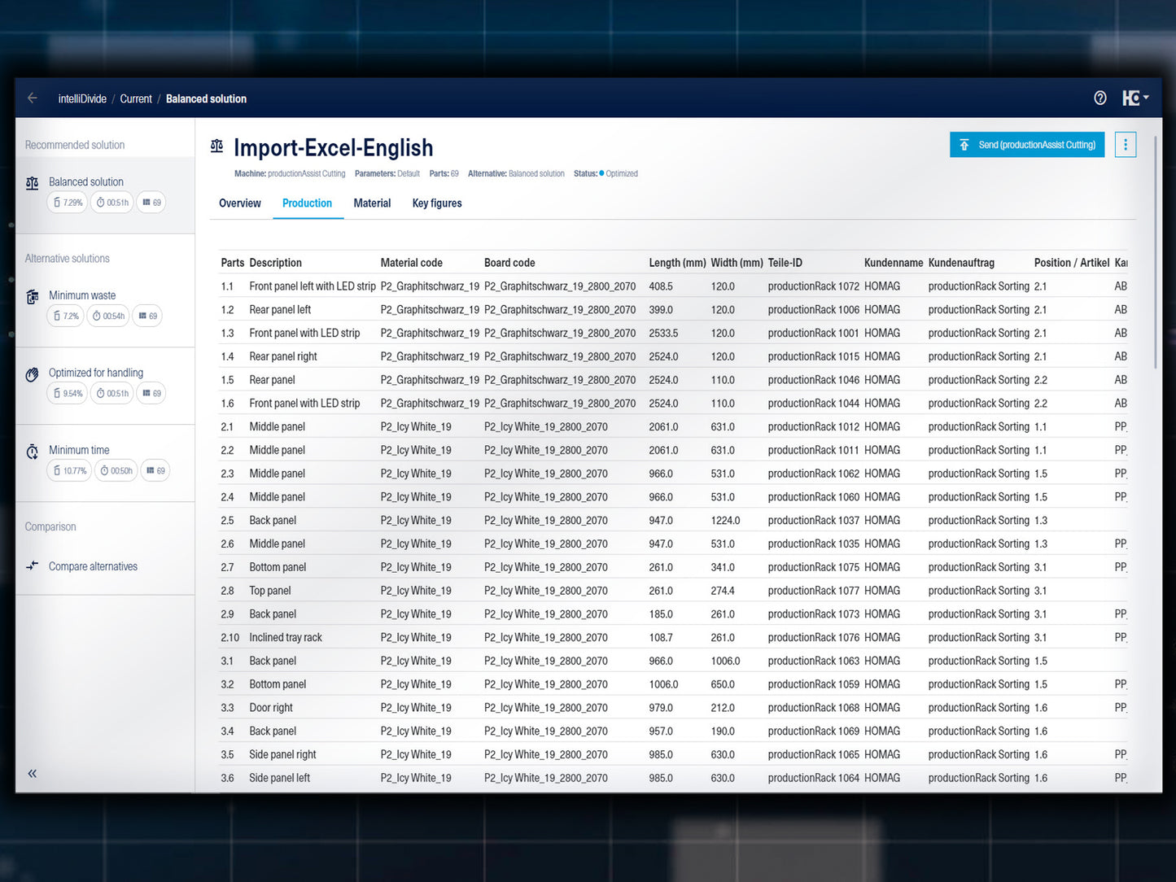Click Send (productionAssist Cutting) button

pyautogui.click(x=1026, y=145)
